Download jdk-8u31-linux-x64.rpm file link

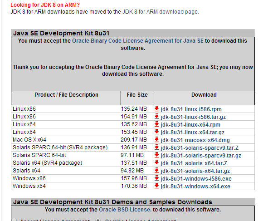coord(190,125)
